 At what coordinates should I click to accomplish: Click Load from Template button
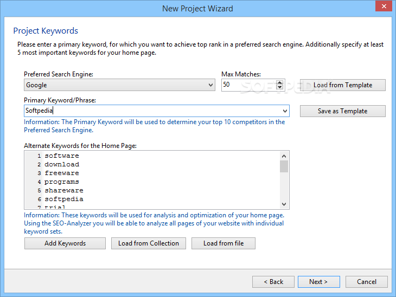pos(343,85)
